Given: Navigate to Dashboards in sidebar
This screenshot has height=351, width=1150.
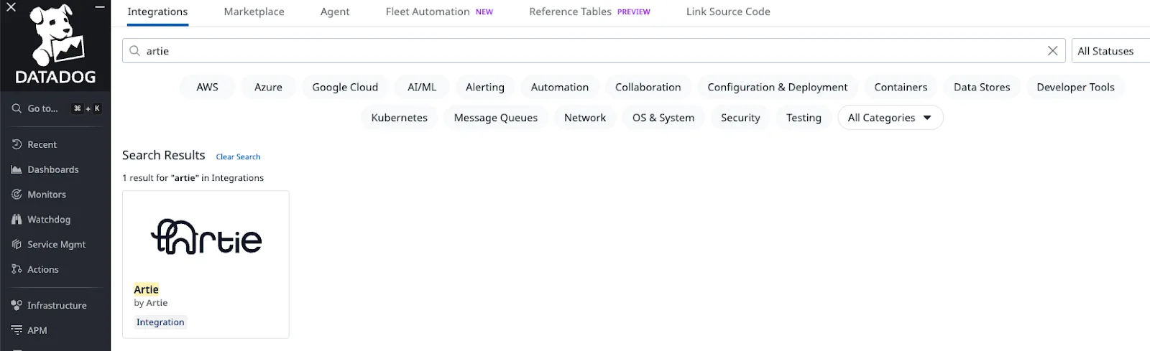Looking at the screenshot, I should (53, 169).
